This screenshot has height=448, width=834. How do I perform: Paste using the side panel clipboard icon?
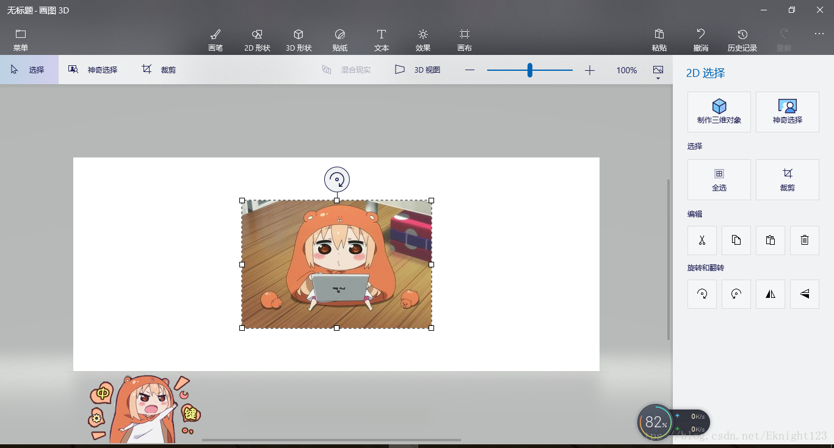coord(771,240)
